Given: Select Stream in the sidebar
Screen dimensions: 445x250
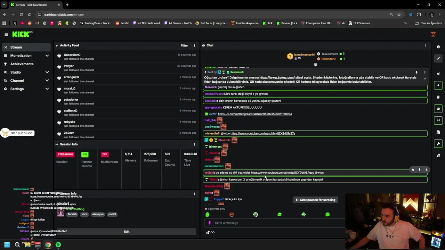Looking at the screenshot, I should coord(27,47).
